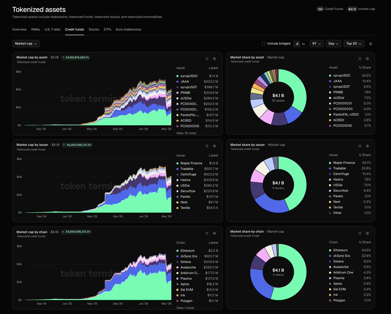
Task: Select Other row in Market share by issuer
Action: click(350, 213)
